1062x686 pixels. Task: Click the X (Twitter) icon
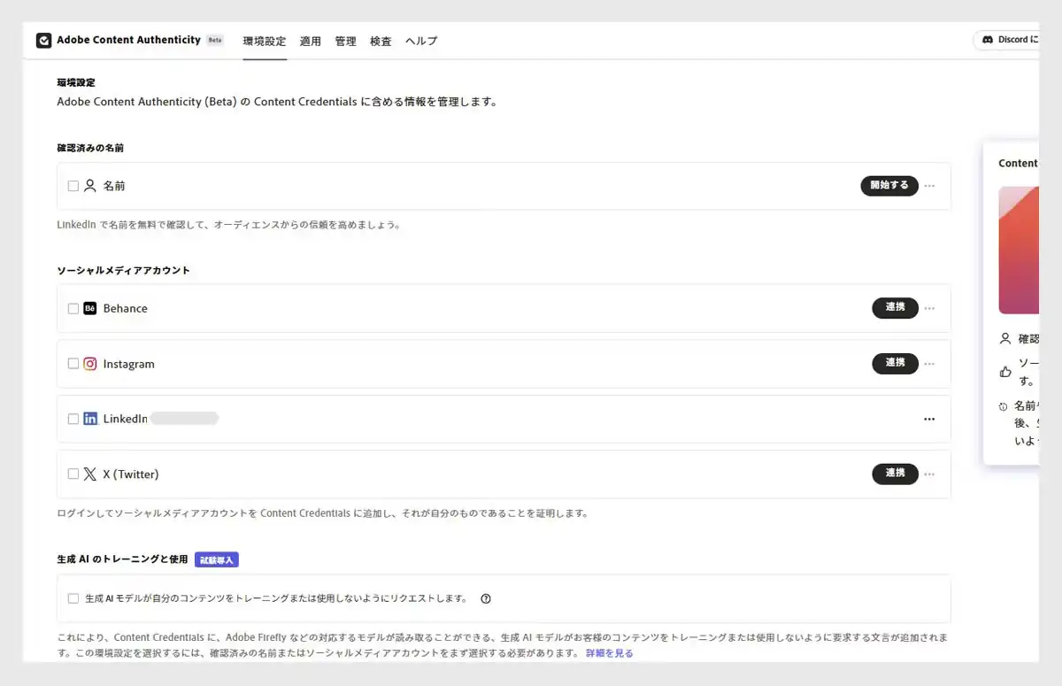89,474
